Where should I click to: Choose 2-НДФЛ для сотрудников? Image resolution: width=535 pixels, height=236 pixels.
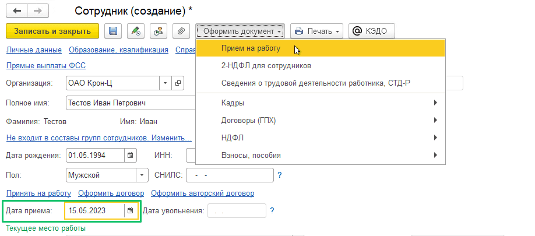(321, 65)
